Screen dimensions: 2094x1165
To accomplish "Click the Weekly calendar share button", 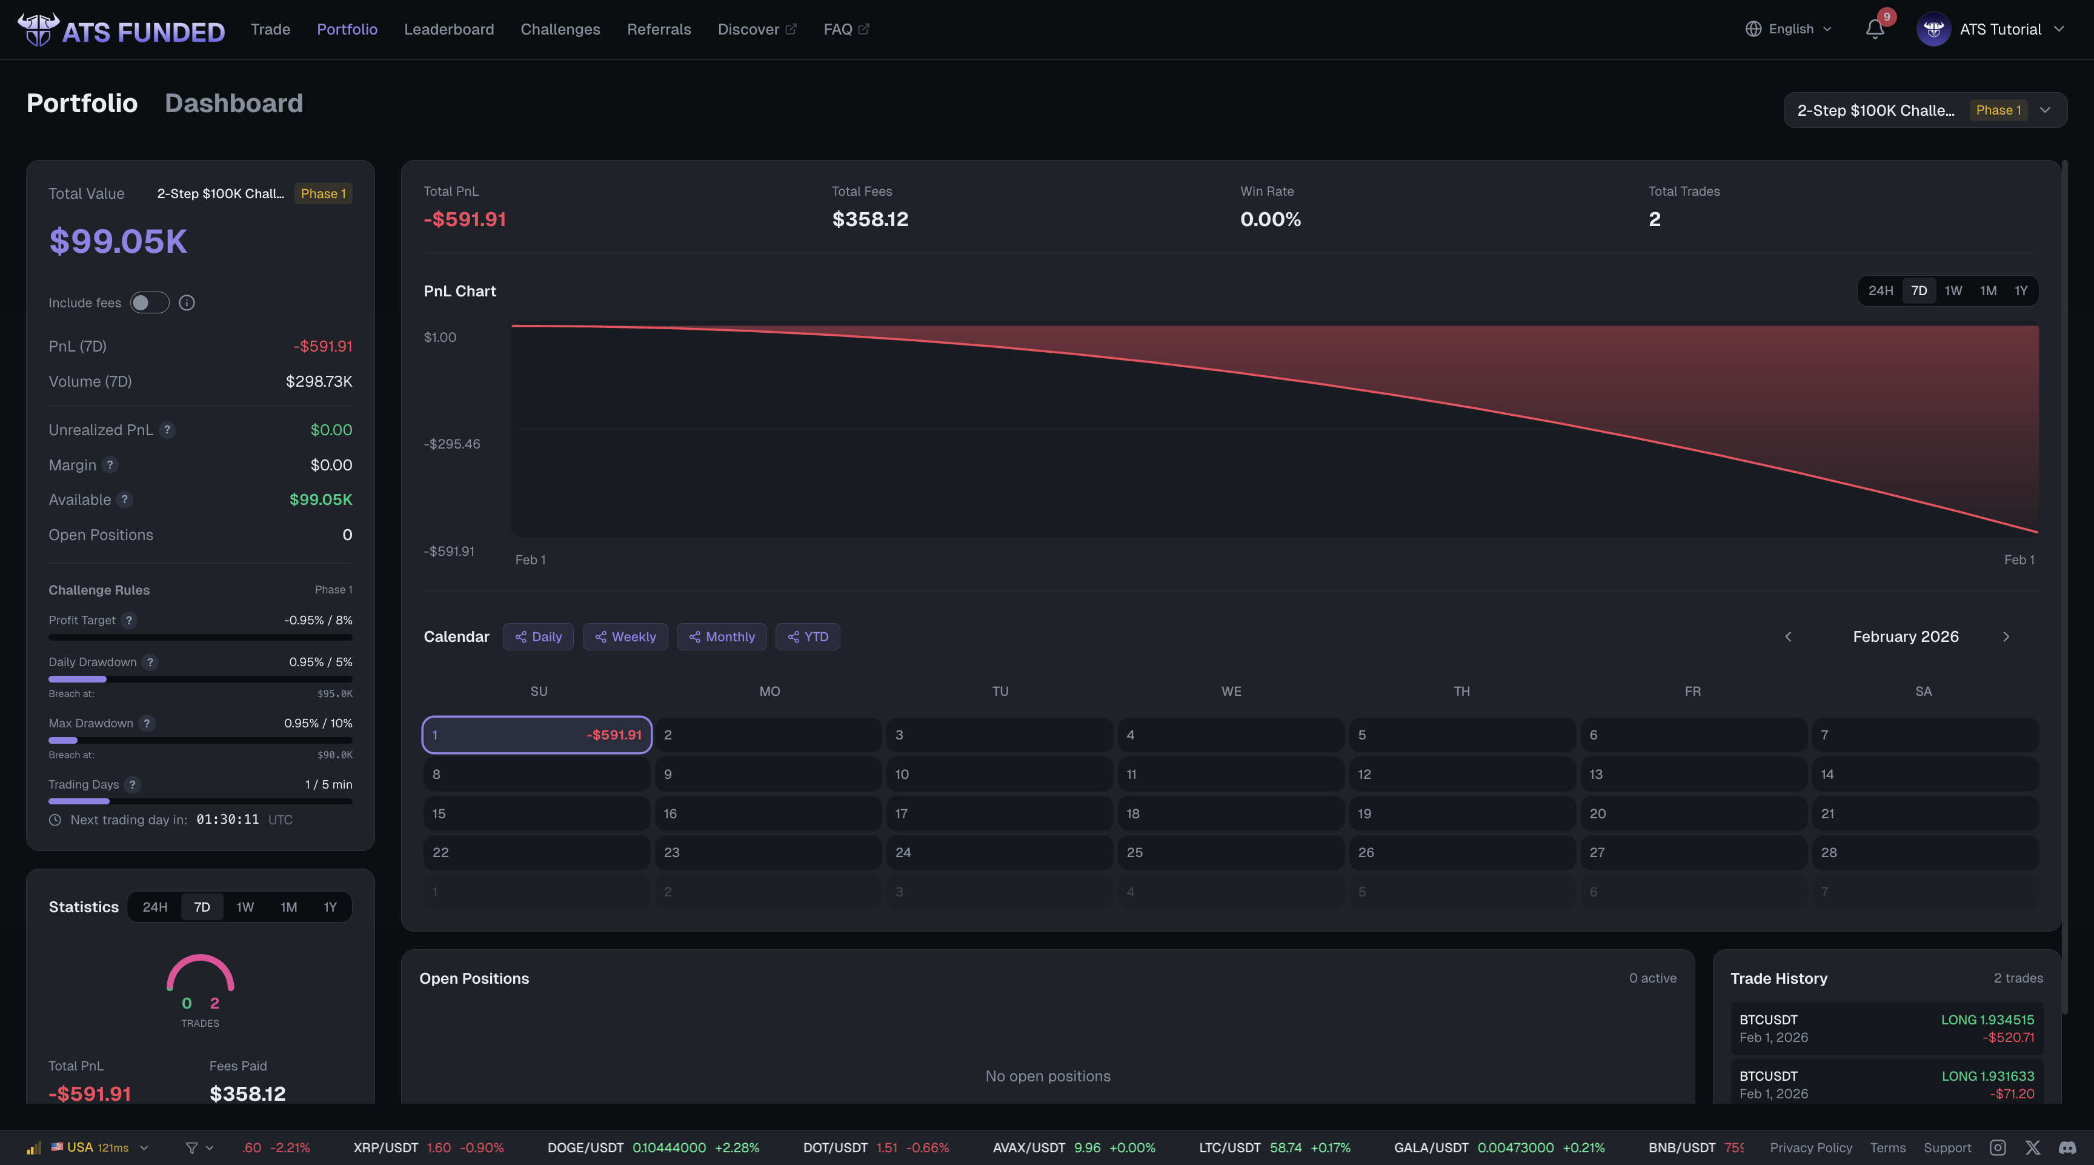I will pyautogui.click(x=625, y=636).
